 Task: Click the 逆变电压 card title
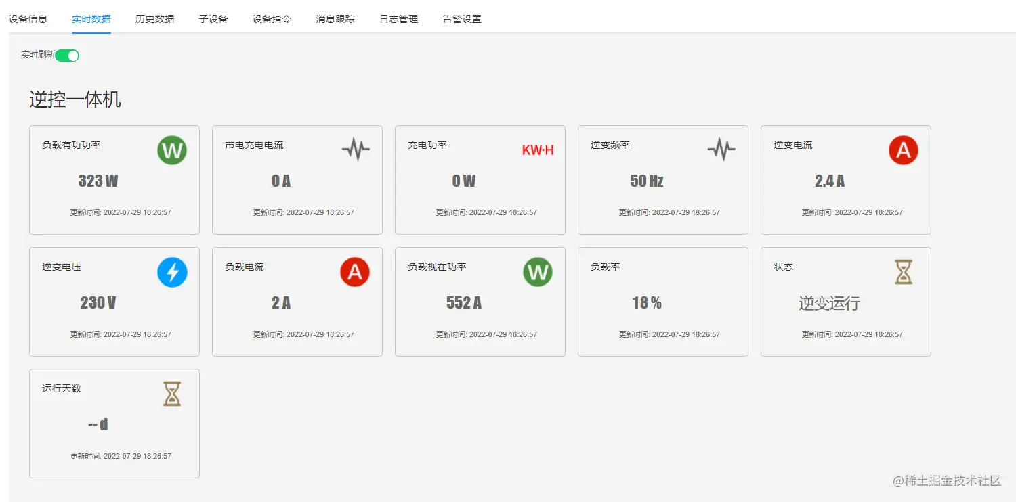pos(62,267)
